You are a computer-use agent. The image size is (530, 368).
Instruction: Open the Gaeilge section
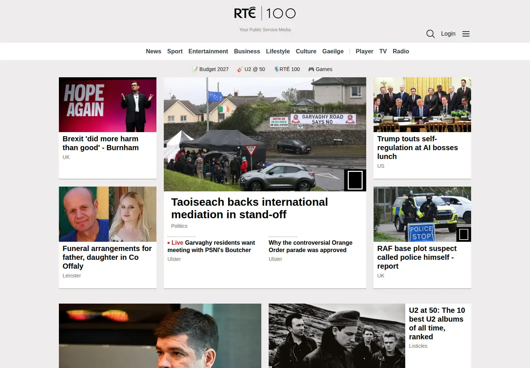click(333, 51)
